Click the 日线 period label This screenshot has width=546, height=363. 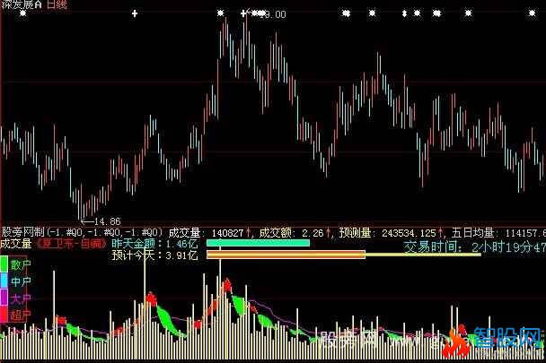57,4
